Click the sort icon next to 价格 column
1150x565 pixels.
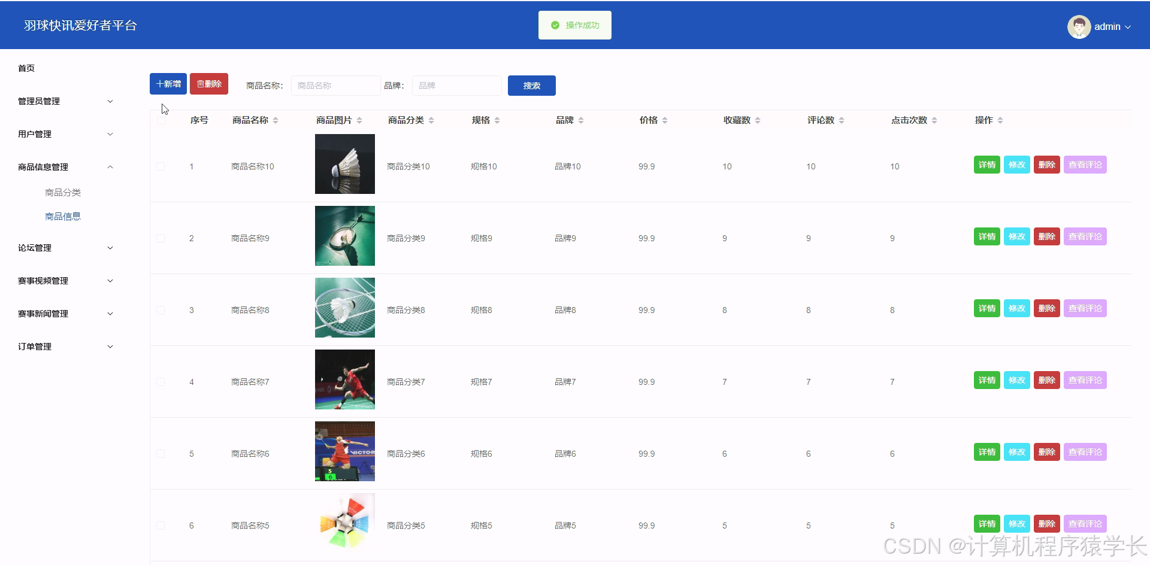(x=665, y=120)
